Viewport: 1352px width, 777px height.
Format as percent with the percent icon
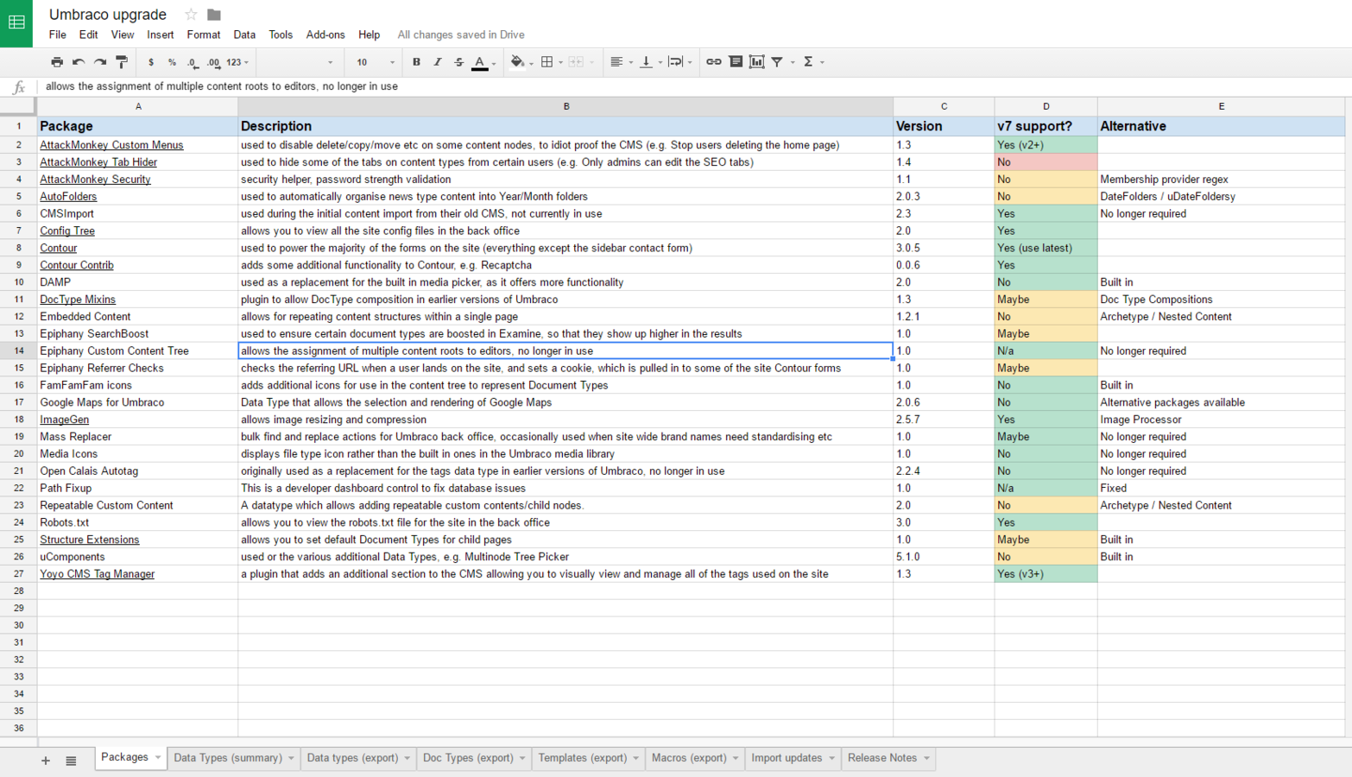coord(172,62)
